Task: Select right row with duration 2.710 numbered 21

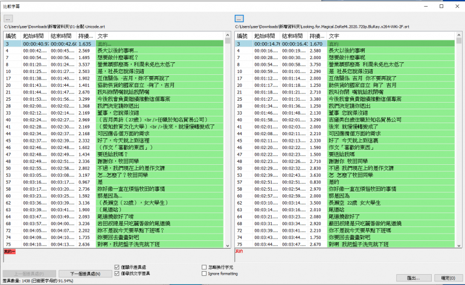Action: coord(345,92)
